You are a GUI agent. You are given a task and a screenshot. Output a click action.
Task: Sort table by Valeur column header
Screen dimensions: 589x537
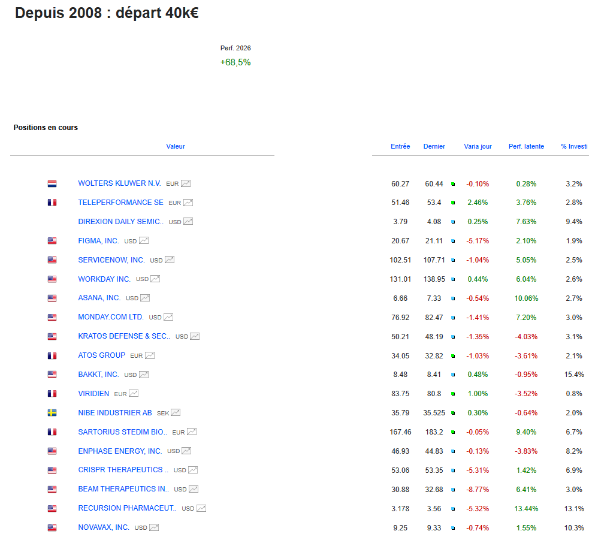click(176, 147)
